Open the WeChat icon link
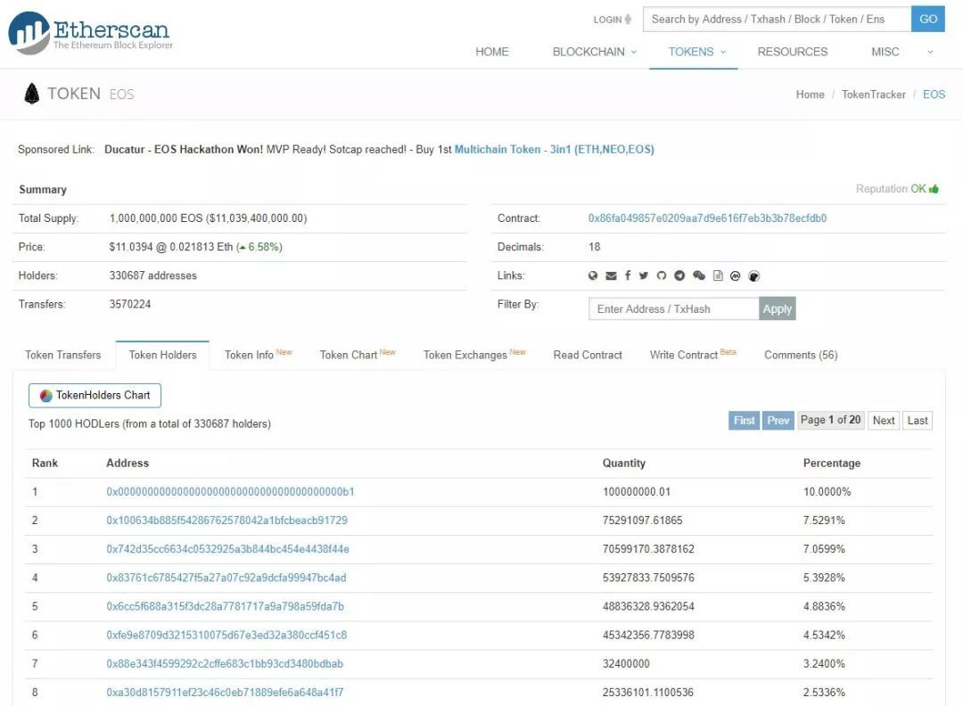 pos(699,276)
